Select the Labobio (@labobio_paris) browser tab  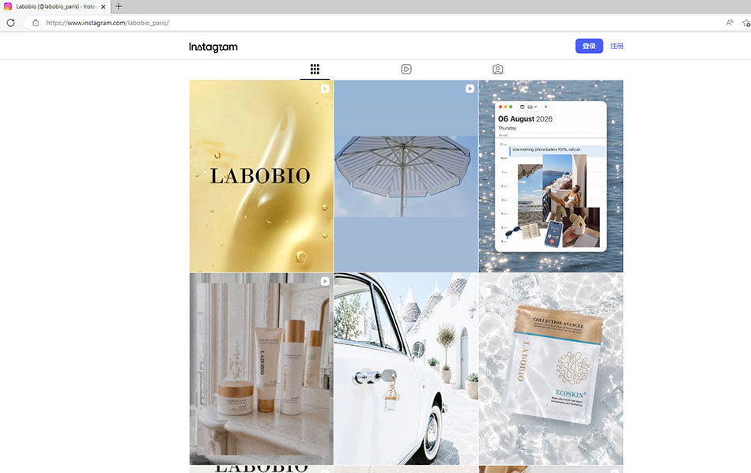(55, 6)
